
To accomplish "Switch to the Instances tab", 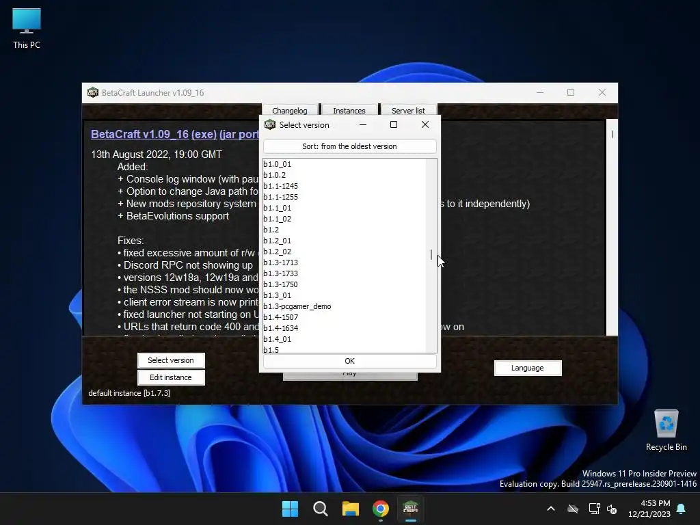I will tap(349, 110).
